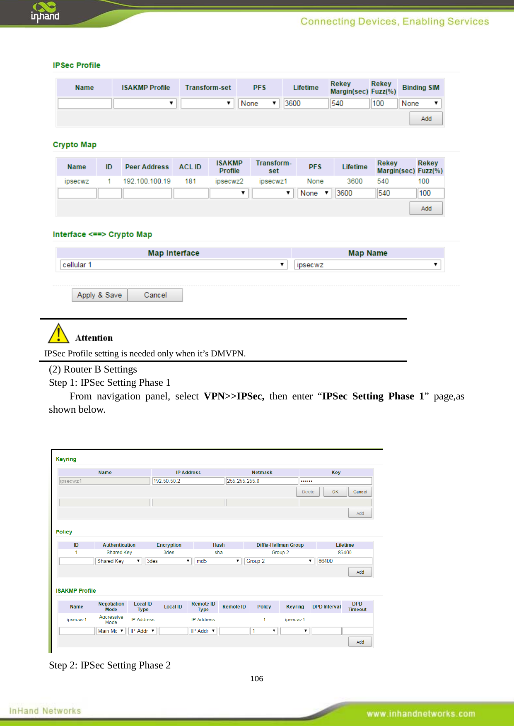514x726 pixels.
Task: Click Add button in IPSec Profile section
Action: pyautogui.click(x=426, y=118)
